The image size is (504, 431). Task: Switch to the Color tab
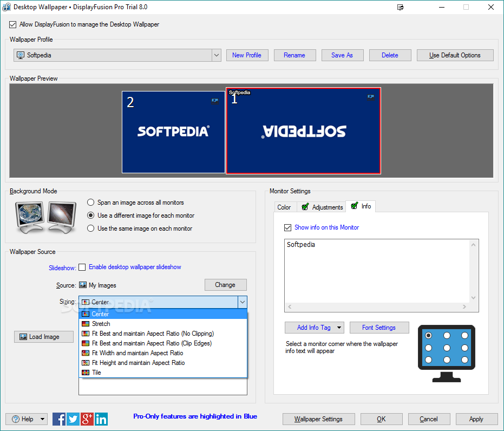click(284, 207)
